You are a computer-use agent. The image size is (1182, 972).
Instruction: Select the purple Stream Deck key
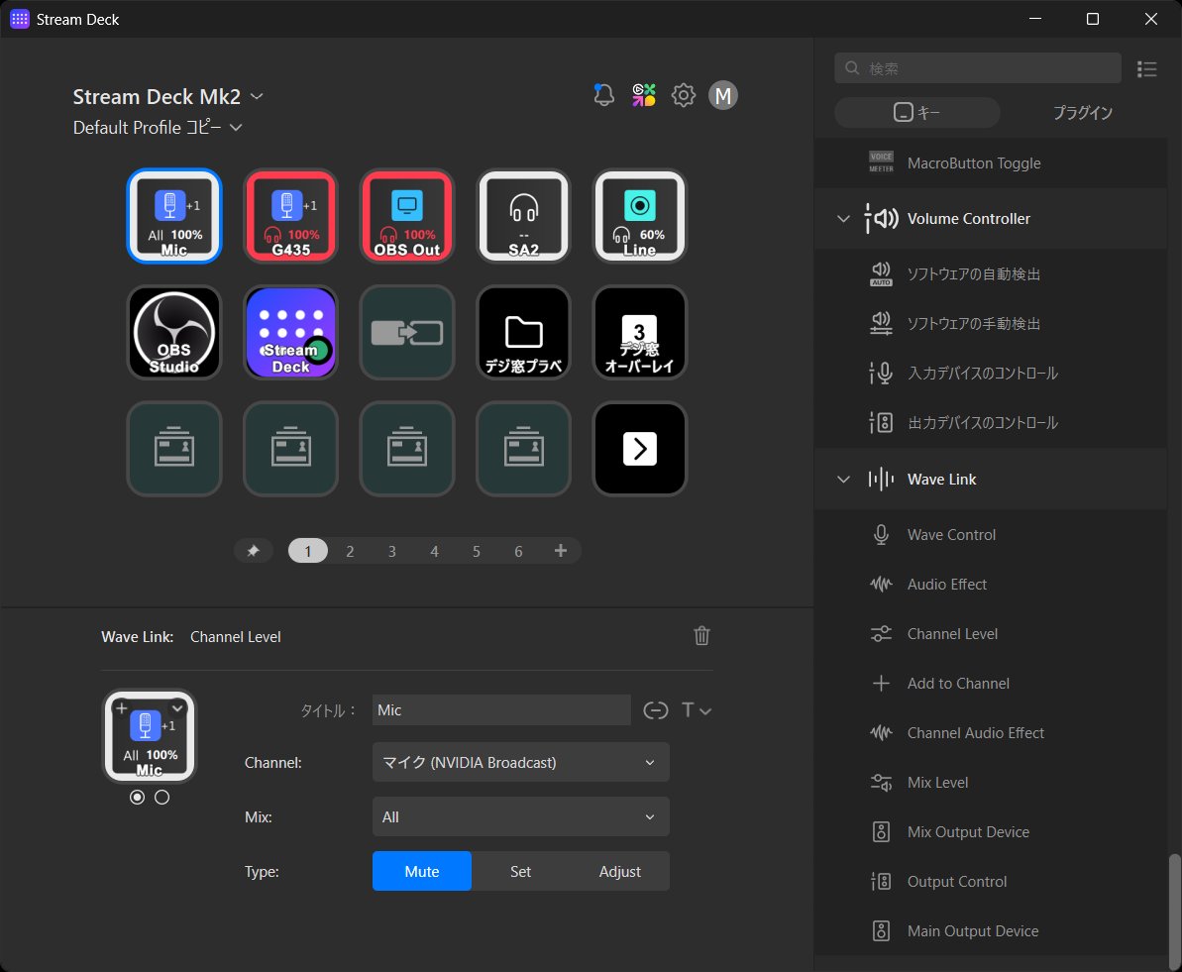(x=291, y=332)
